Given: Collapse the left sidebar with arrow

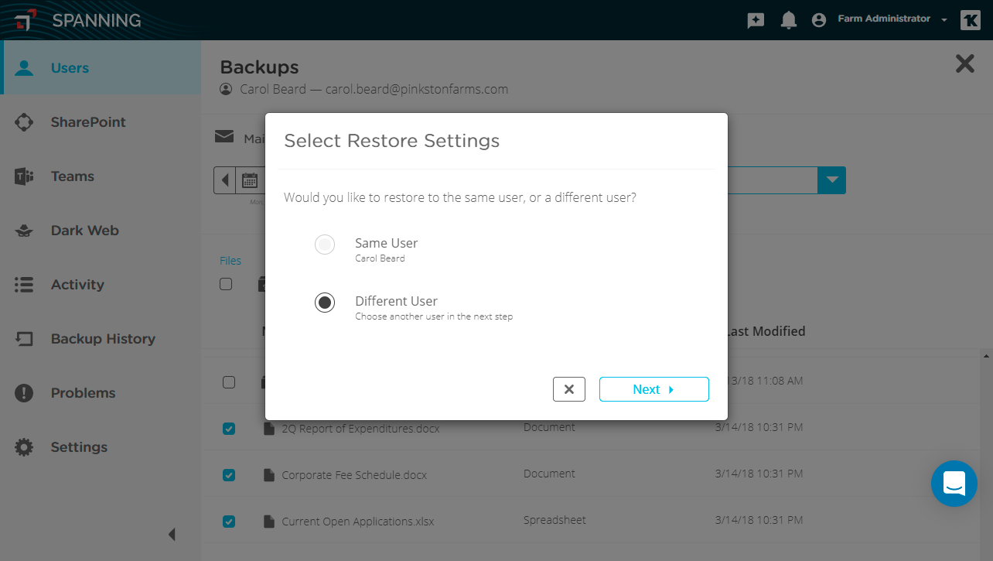Looking at the screenshot, I should 172,534.
